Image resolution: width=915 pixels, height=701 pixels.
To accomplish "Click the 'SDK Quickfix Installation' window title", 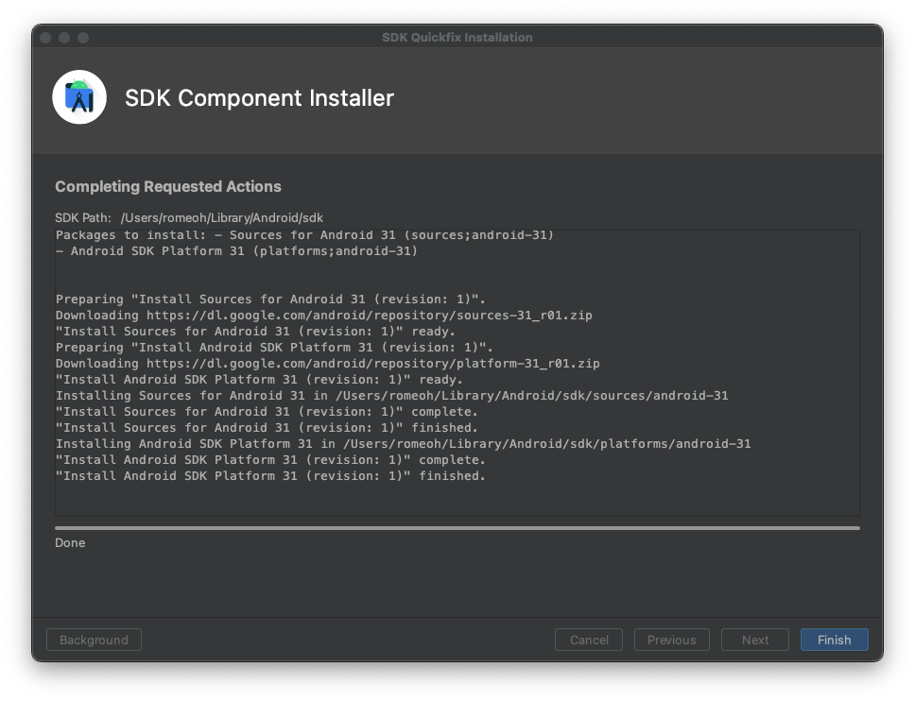I will pyautogui.click(x=457, y=38).
